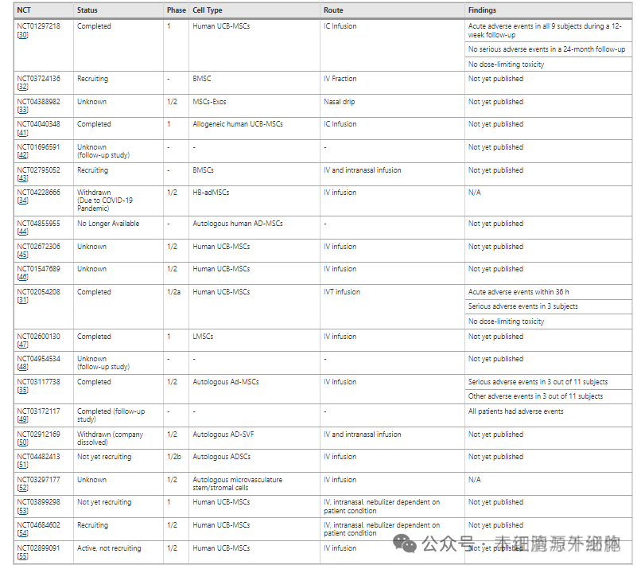Open reference [54] under NCT04684602
The height and width of the screenshot is (569, 641).
(22, 533)
